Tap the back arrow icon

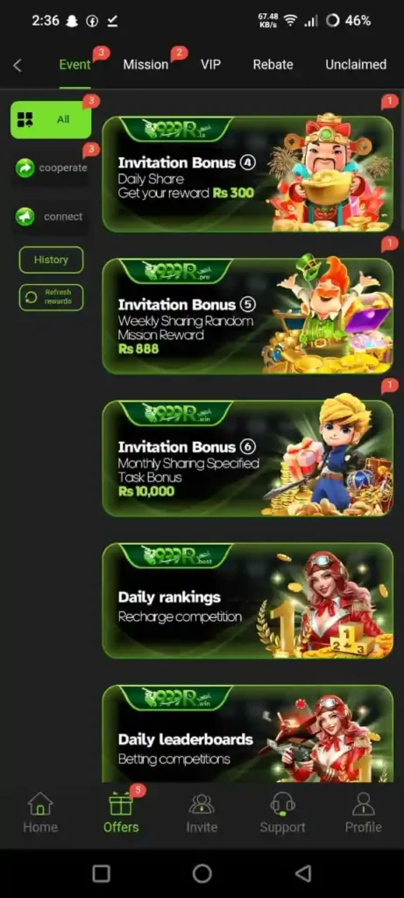(18, 65)
